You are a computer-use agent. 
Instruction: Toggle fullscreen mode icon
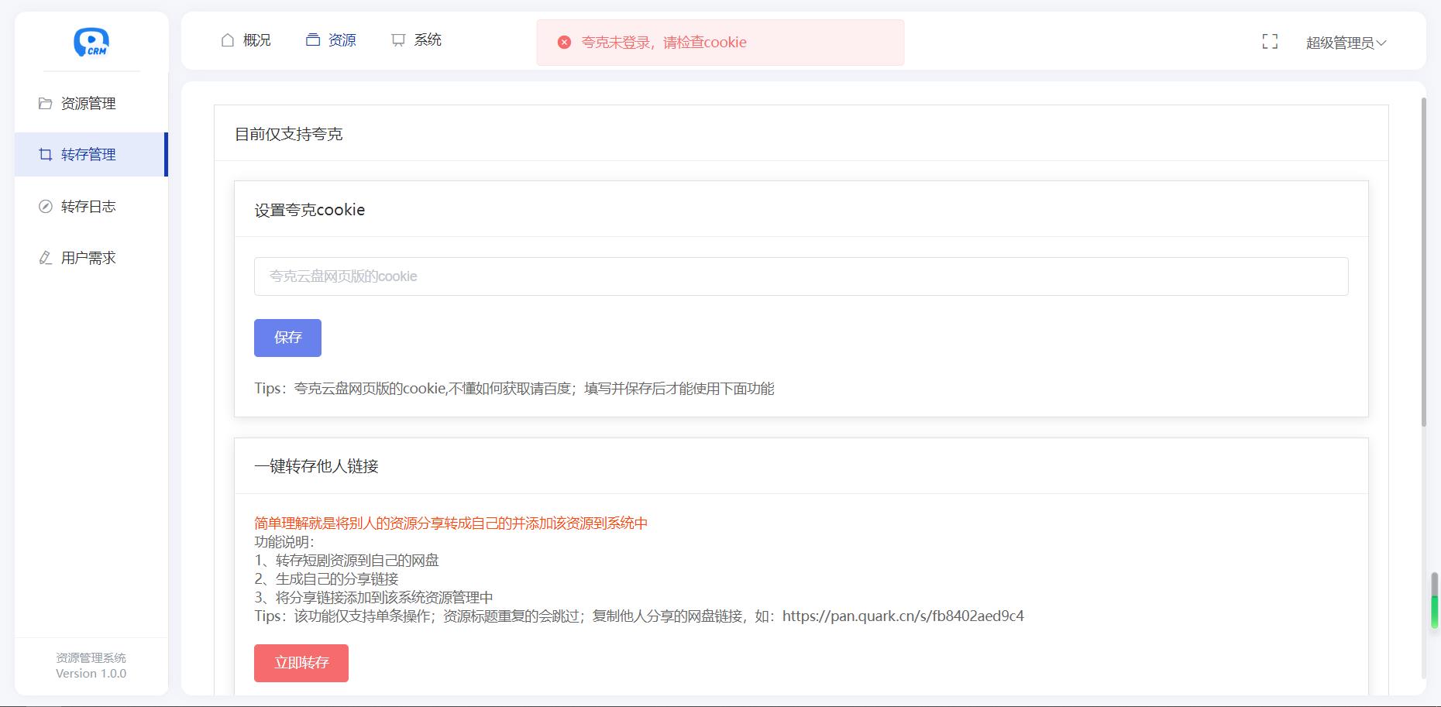1270,42
